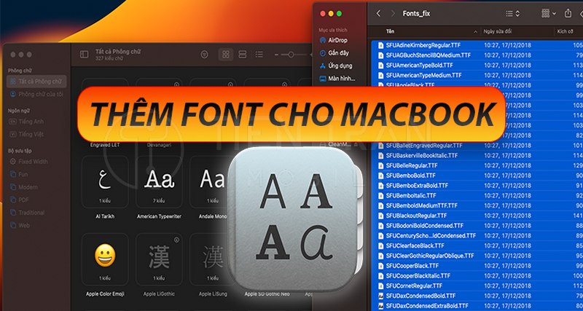Select the Apple Color Emoji font thumbnail
Image resolution: width=583 pixels, height=311 pixels.
[x=105, y=259]
